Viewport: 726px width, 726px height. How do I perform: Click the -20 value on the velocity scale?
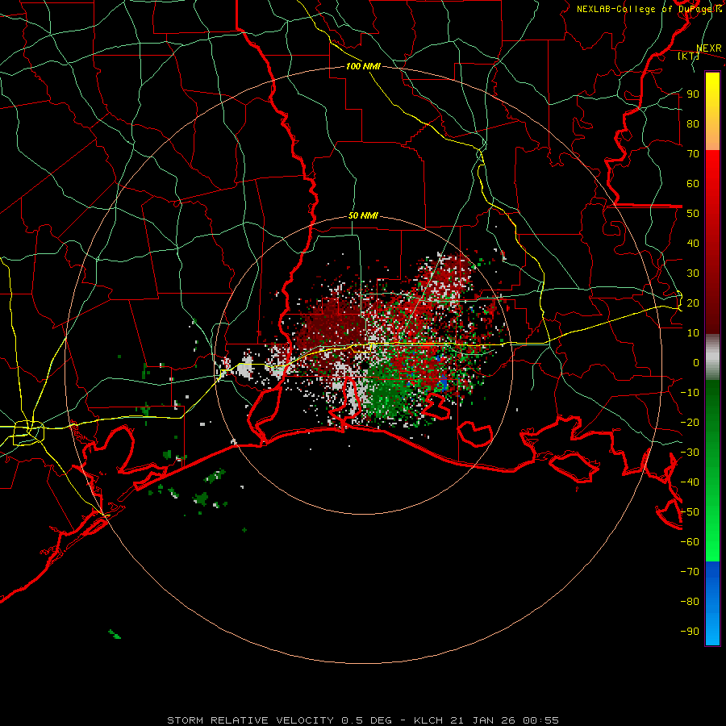pyautogui.click(x=690, y=423)
